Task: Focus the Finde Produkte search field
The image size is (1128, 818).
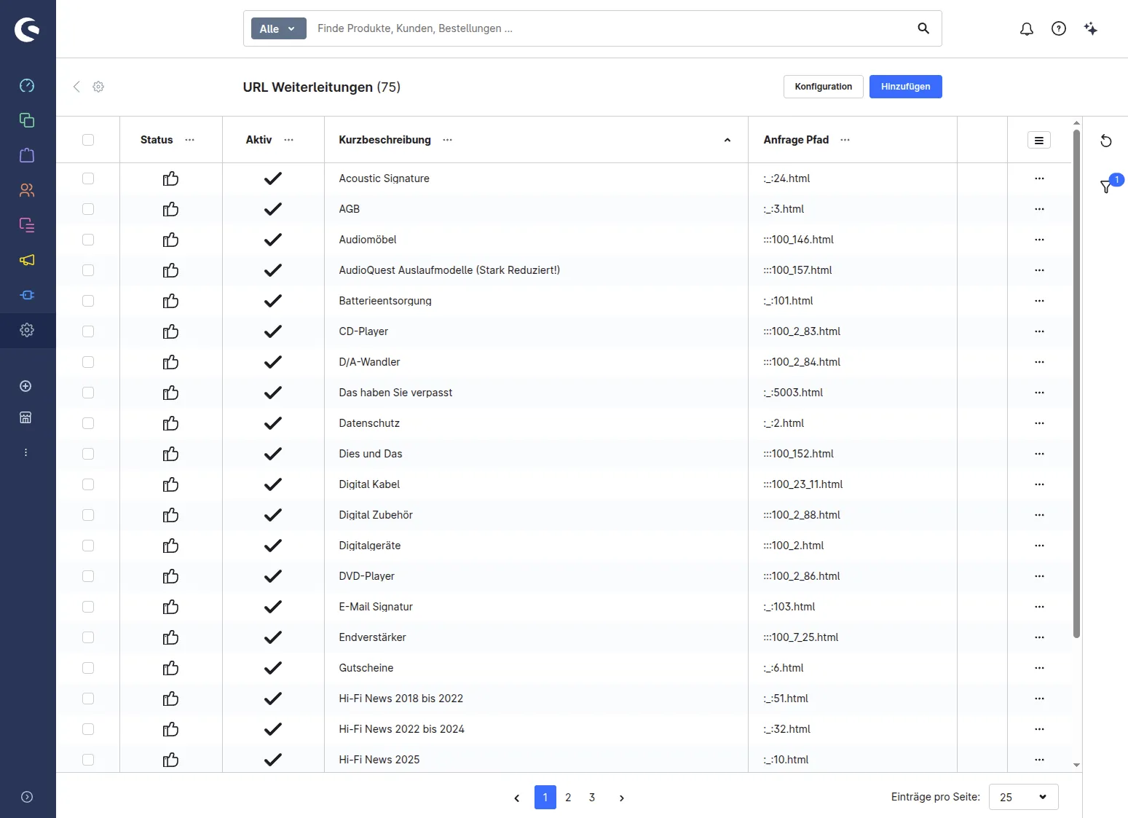Action: 612,28
